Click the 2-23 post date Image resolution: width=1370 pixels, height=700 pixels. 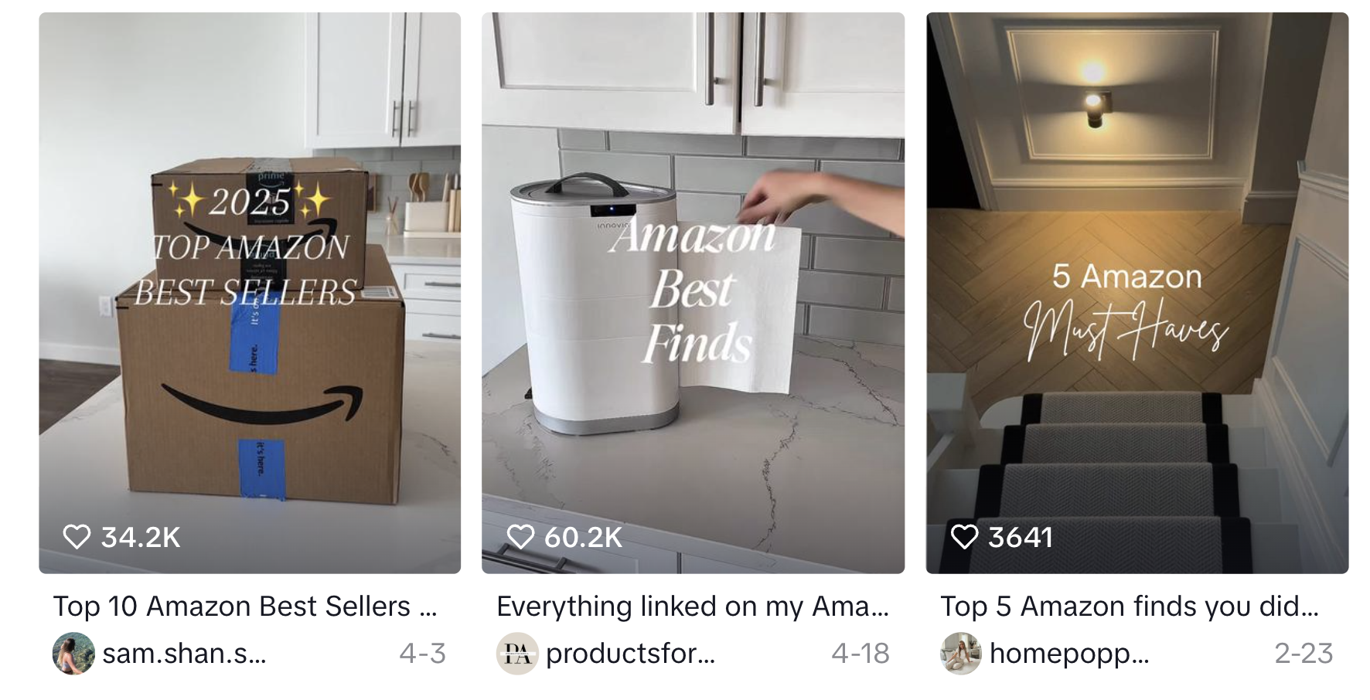1304,654
